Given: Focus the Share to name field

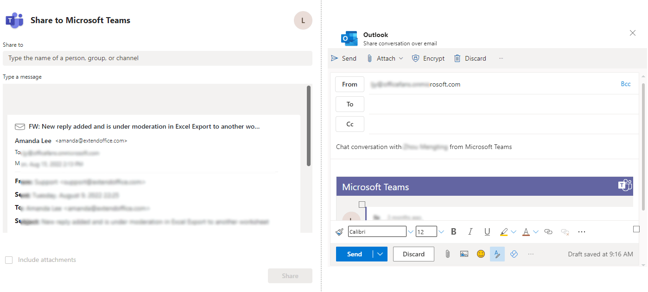Looking at the screenshot, I should (158, 58).
